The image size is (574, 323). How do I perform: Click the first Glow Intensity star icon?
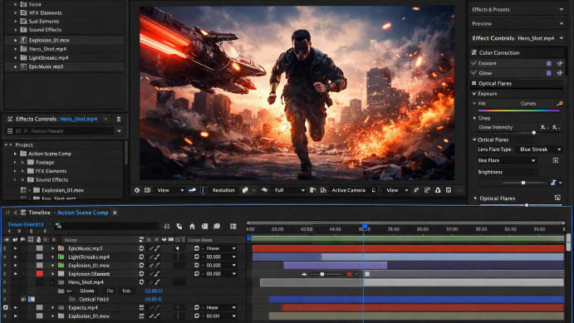coord(543,127)
